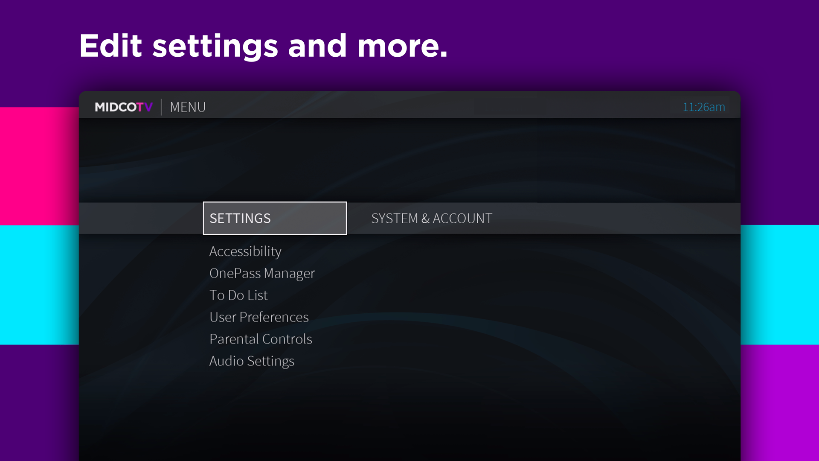
Task: Click the Accessibility list entry
Action: (x=245, y=251)
